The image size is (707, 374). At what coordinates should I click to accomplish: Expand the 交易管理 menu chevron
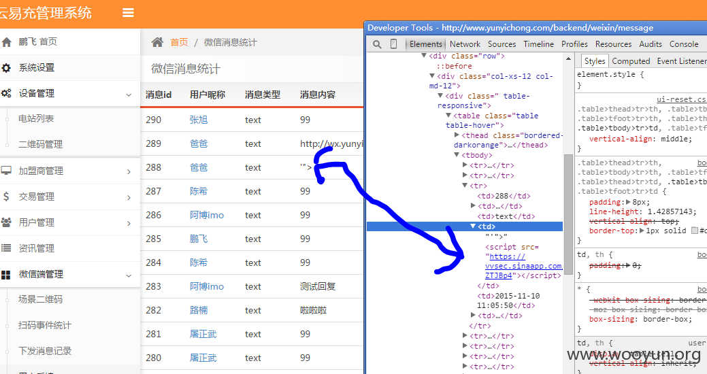[x=129, y=197]
